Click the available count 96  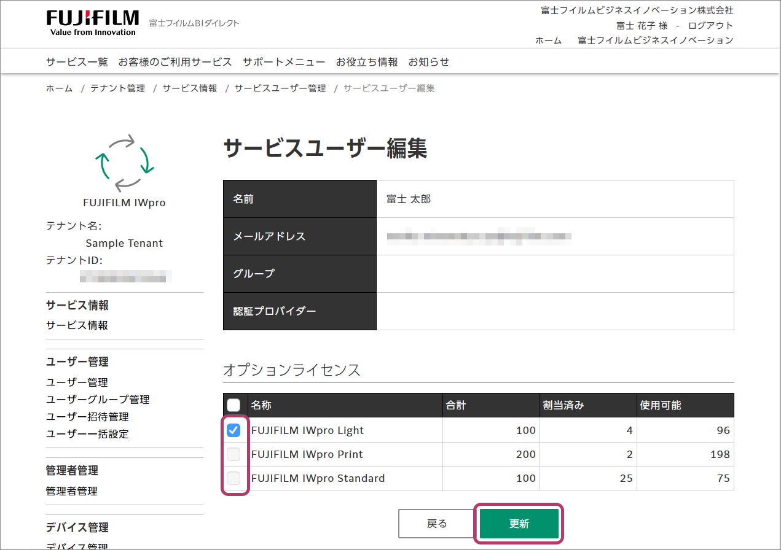pos(723,430)
